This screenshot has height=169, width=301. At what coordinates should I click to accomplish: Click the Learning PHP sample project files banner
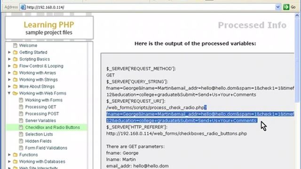(49, 28)
